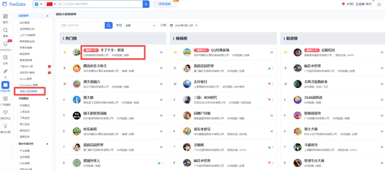385x170 pixels.
Task: Click 欢乐麻将 game icon
Action: pyautogui.click(x=77, y=131)
